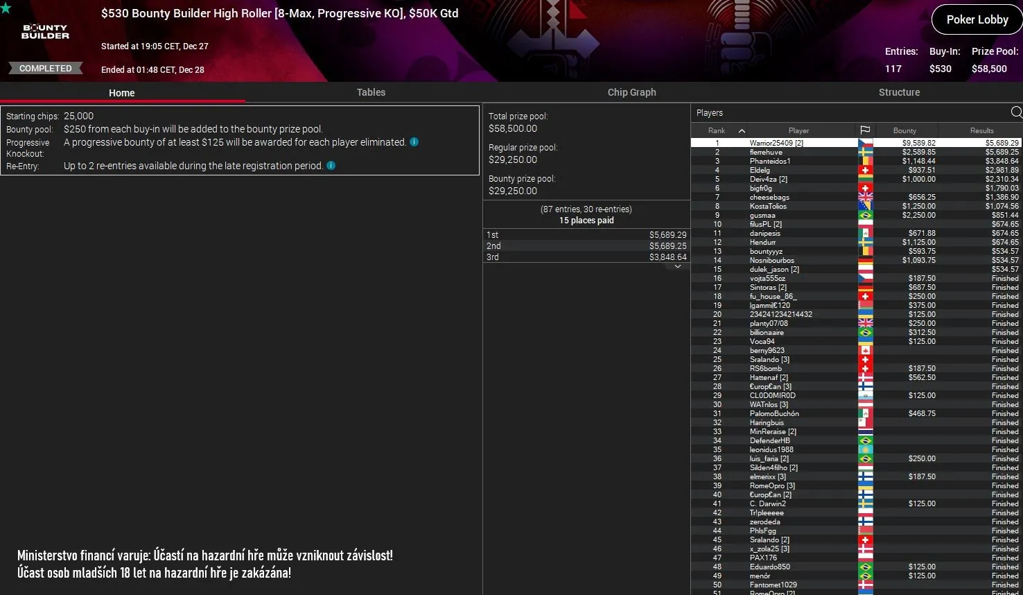Sort players by the Bounty column

click(x=905, y=130)
